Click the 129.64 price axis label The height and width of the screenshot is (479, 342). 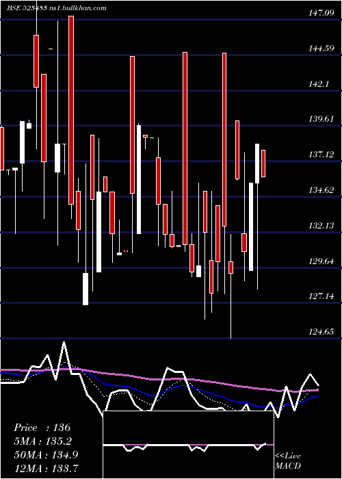321,261
